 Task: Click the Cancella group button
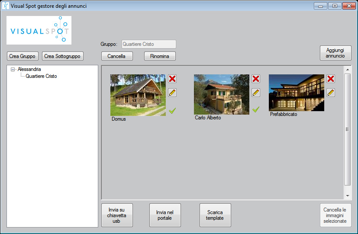click(117, 56)
